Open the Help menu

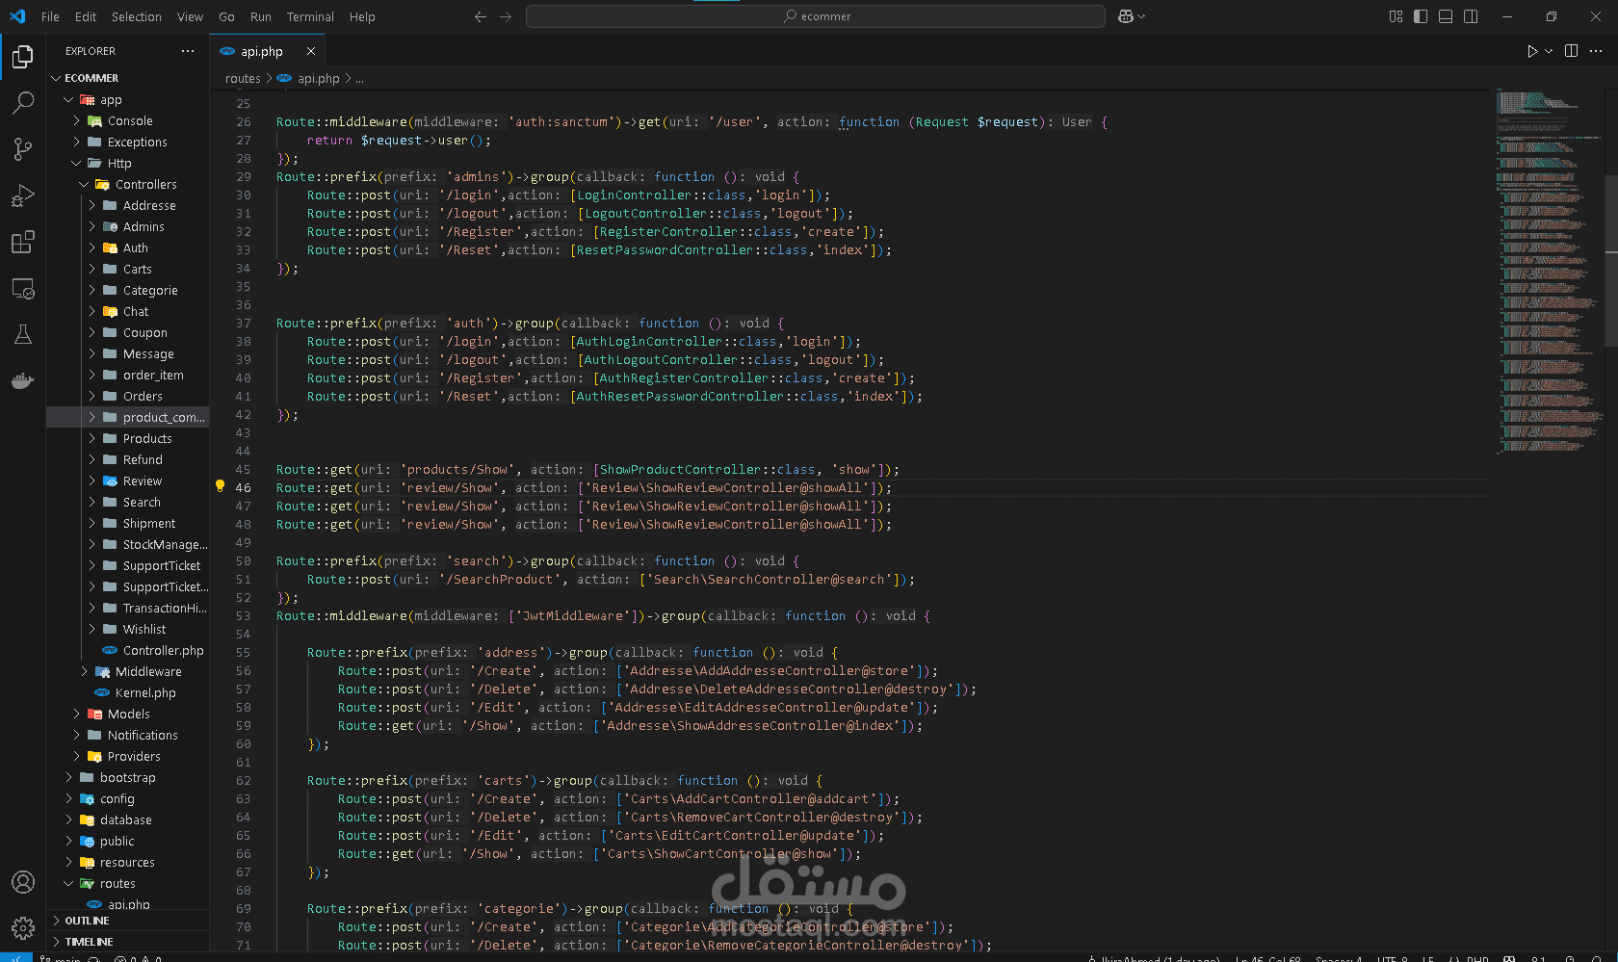point(362,16)
